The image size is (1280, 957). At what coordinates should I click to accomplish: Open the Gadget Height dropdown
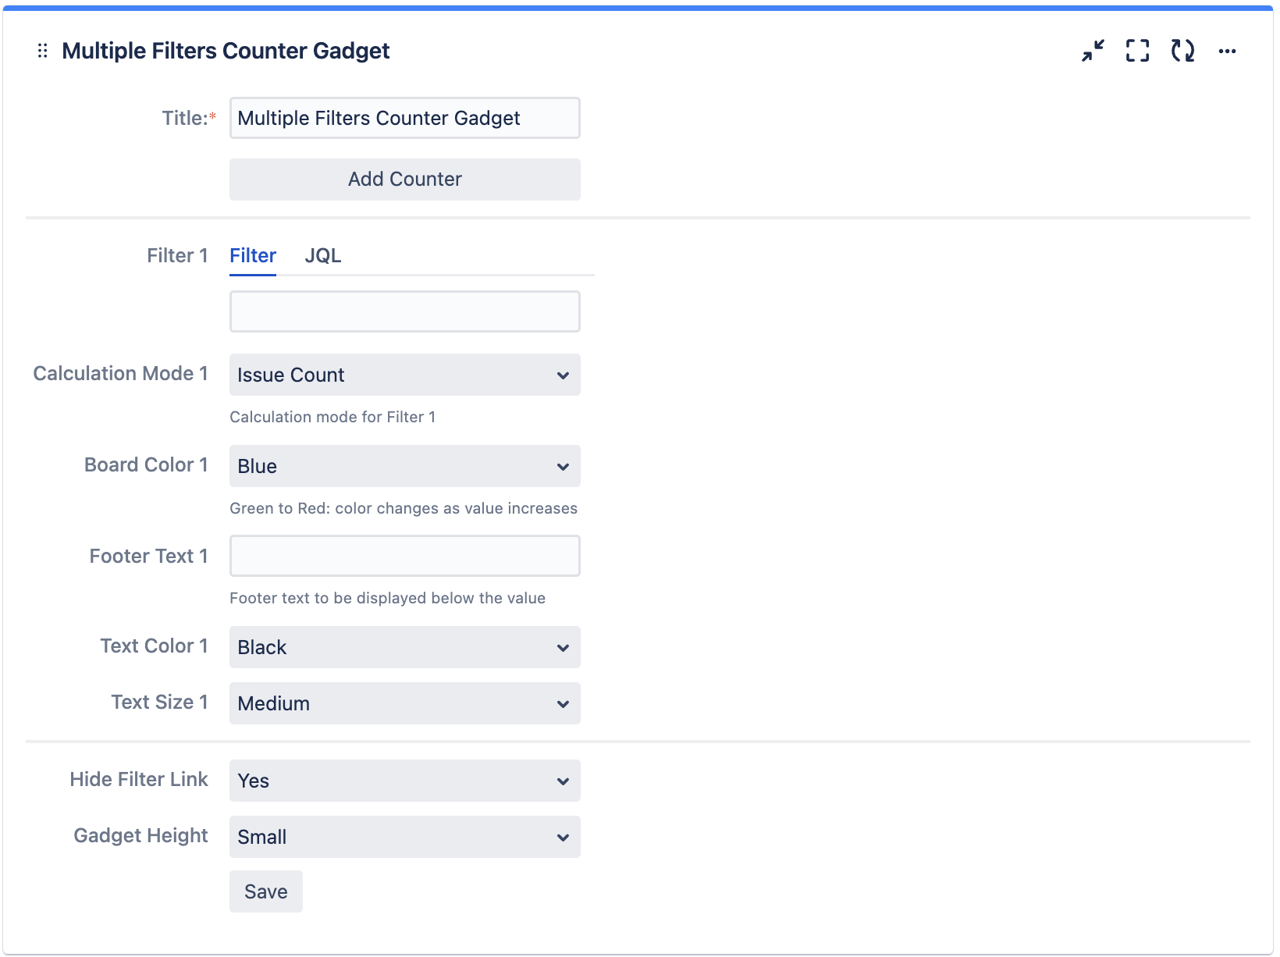404,837
